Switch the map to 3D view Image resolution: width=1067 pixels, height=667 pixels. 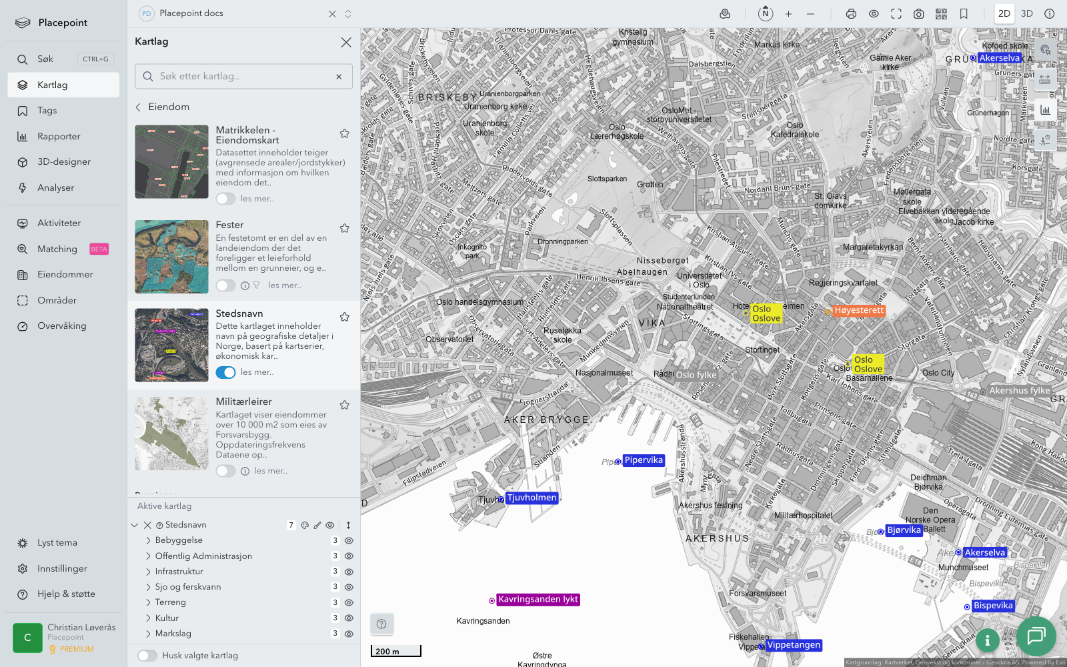point(1027,13)
